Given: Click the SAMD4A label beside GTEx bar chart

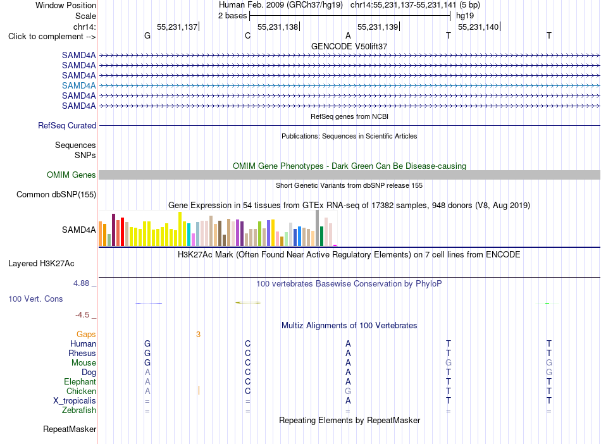Looking at the screenshot, I should [x=79, y=230].
